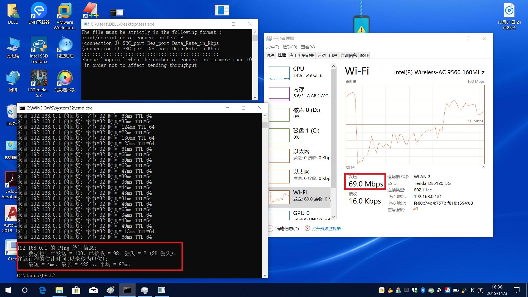Switch to the 详细信息 tab
Viewport: 528px width, 297px height.
[348, 55]
